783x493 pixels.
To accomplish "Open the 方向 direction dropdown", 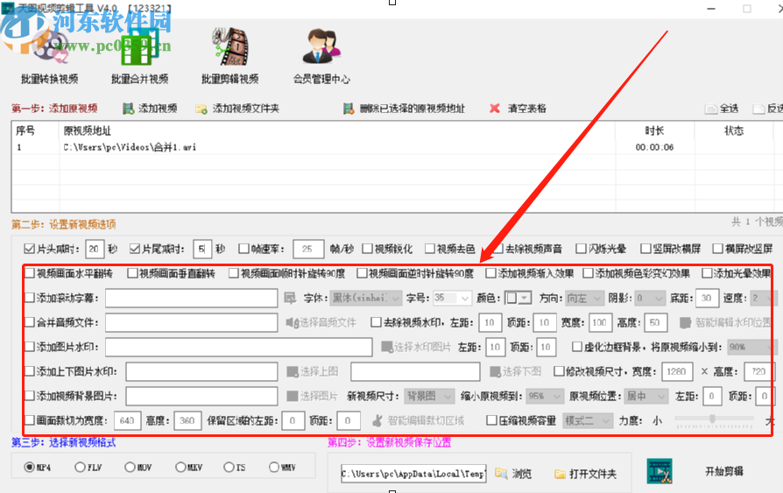I will click(x=585, y=299).
